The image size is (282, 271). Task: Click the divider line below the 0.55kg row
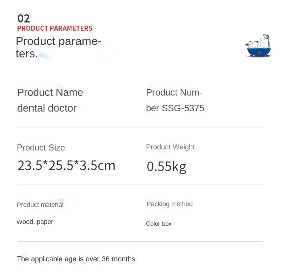140,184
